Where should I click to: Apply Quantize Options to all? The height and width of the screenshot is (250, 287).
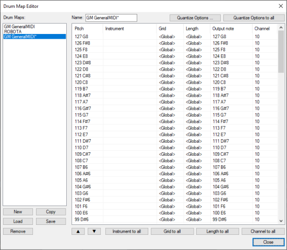[x=254, y=18]
